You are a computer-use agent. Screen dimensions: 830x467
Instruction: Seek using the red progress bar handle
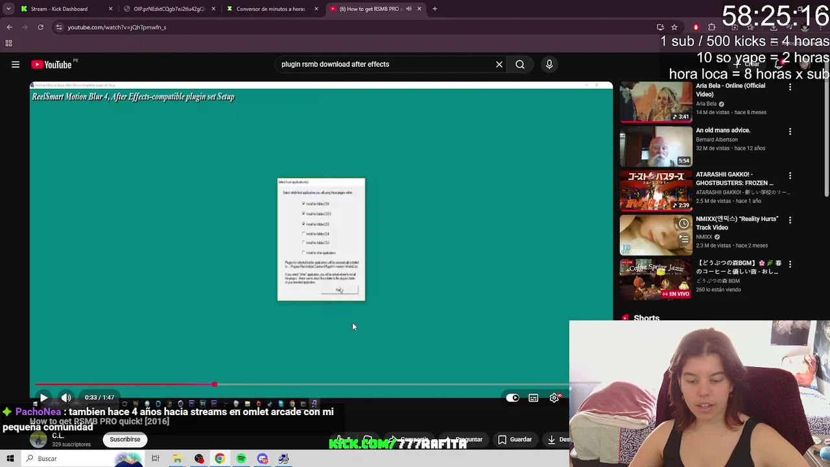215,385
